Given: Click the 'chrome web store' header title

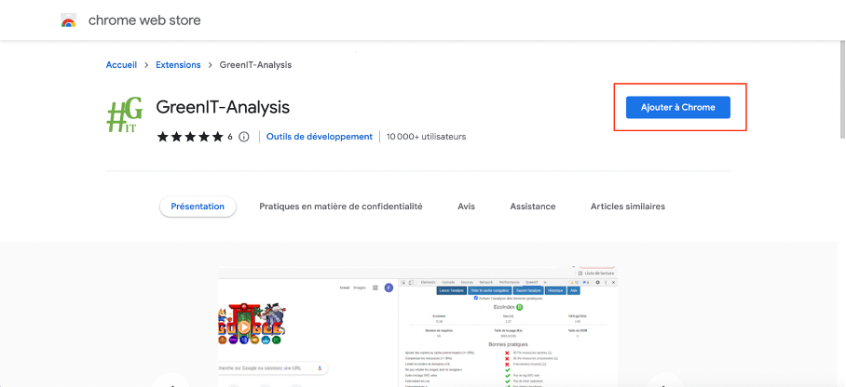Looking at the screenshot, I should click(x=144, y=20).
